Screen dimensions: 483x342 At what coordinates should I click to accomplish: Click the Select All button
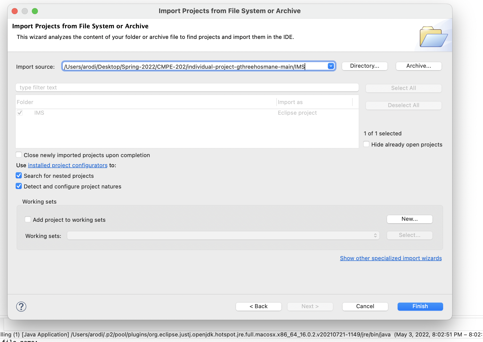403,88
